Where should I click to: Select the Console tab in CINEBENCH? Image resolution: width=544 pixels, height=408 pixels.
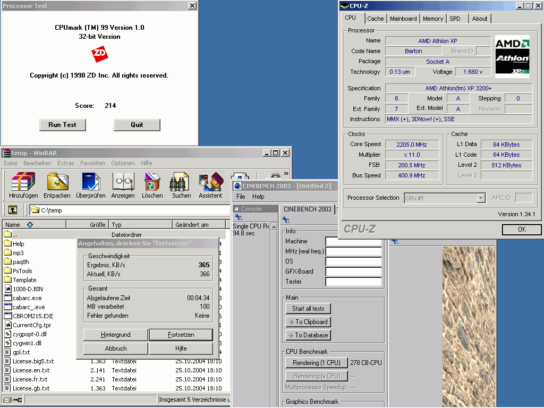coord(256,208)
